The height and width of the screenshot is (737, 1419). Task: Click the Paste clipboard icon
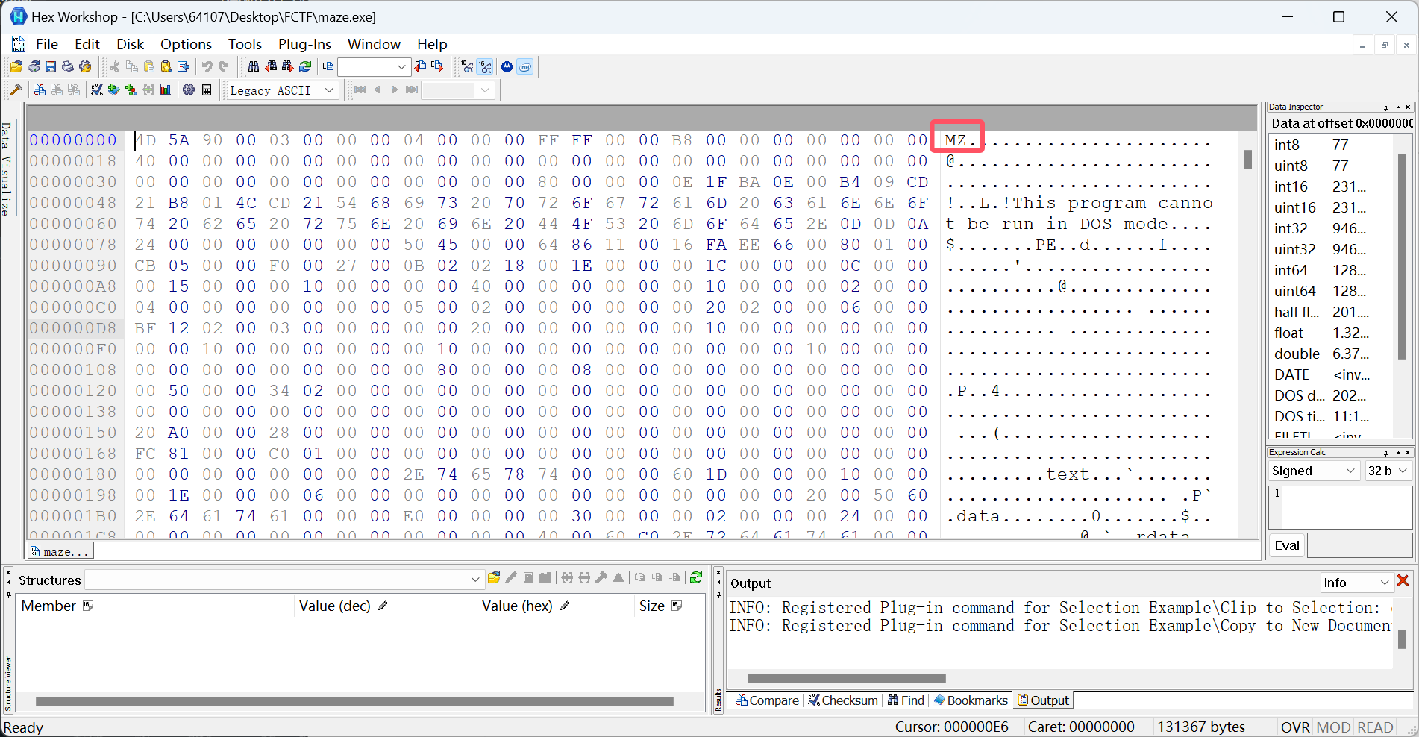[x=148, y=67]
